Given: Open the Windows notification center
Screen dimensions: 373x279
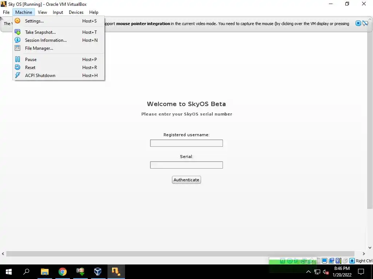Looking at the screenshot, I should click(361, 272).
